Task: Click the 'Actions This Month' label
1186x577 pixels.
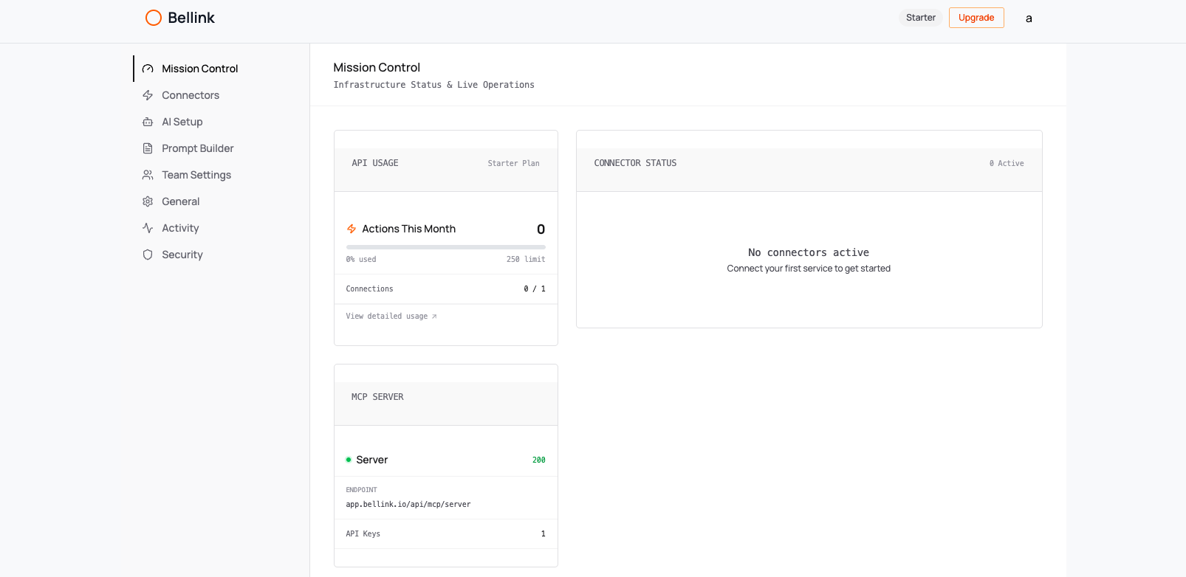Action: tap(409, 229)
